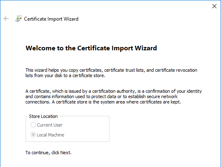Click the 'connections. A certificate store' line
Screen dimensions: 221x167
[x=103, y=102]
